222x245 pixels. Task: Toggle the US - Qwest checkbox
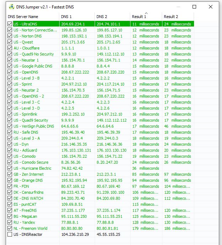point(10,42)
